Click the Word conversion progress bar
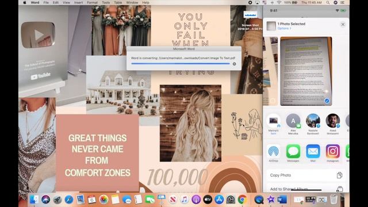The height and width of the screenshot is (207, 368). point(181,64)
